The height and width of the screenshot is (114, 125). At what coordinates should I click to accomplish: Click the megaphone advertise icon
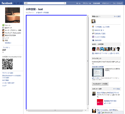tap(93, 33)
